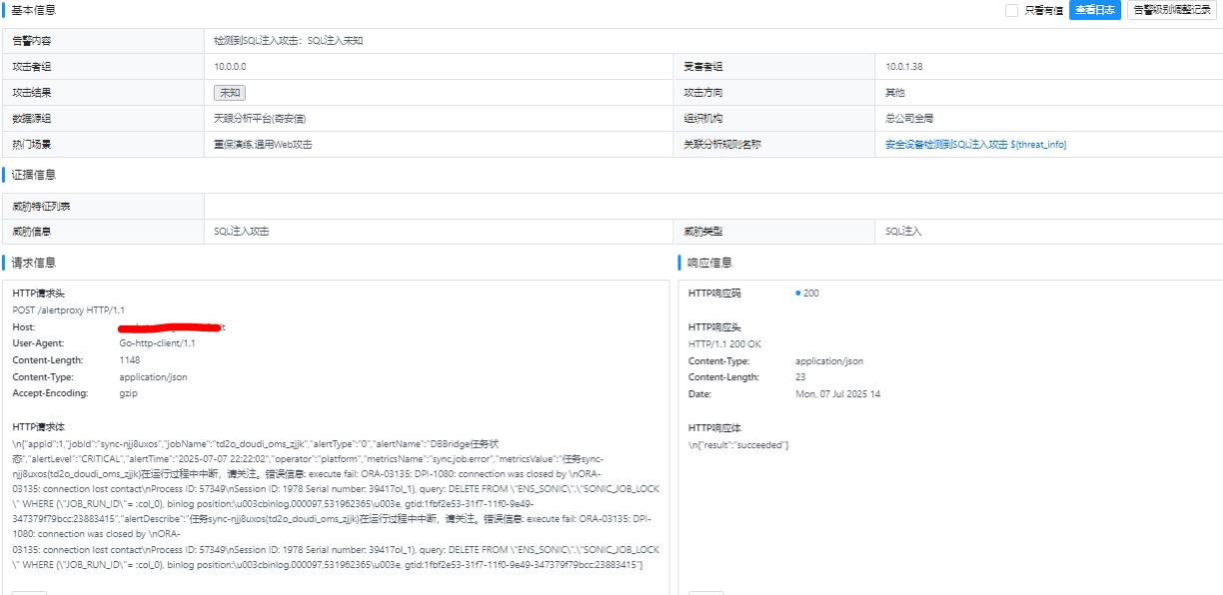The width and height of the screenshot is (1223, 595).
Task: Click the 热门场景 field label
Action: tap(31, 145)
